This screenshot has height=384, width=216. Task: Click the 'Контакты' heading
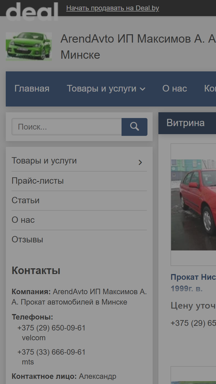36,271
